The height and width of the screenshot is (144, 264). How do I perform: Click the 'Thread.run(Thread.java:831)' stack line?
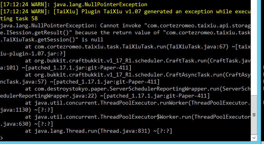click(98, 131)
